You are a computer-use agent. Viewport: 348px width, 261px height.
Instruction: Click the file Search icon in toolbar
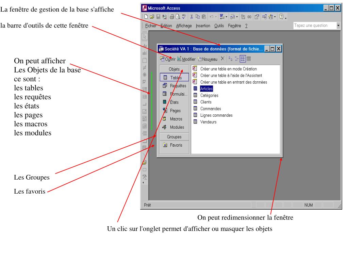pos(164,16)
